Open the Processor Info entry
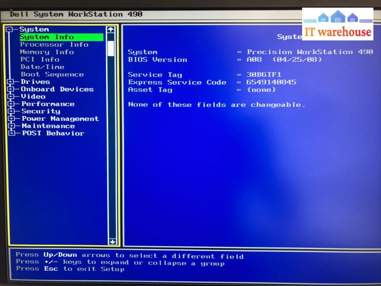Image resolution: width=381 pixels, height=286 pixels. (x=54, y=45)
